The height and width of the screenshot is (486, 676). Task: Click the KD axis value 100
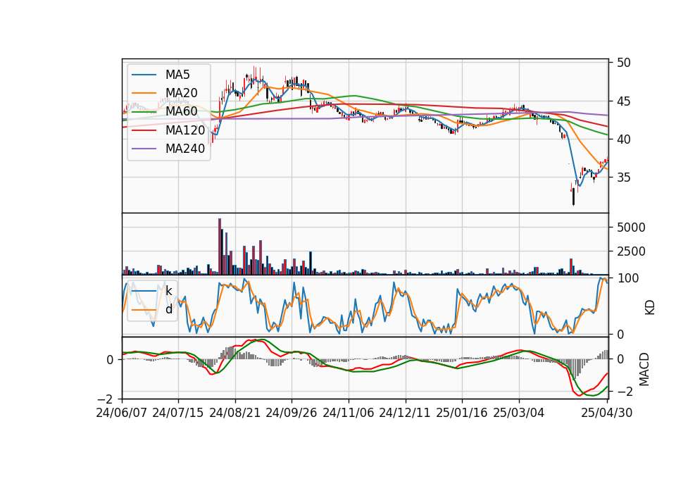click(628, 278)
